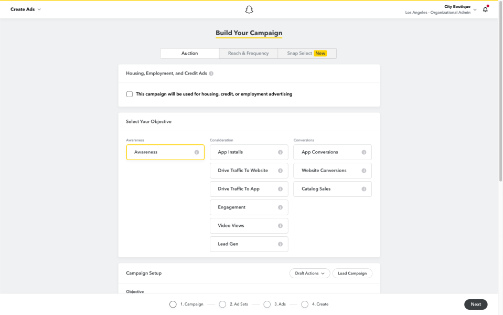Click the Load Campaign button
Screen dimensions: 503x315
pos(352,273)
